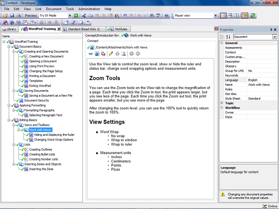Screen dimensions: 279x209
Task: Click the Save floppy disk icon
Action: click(x=12, y=16)
